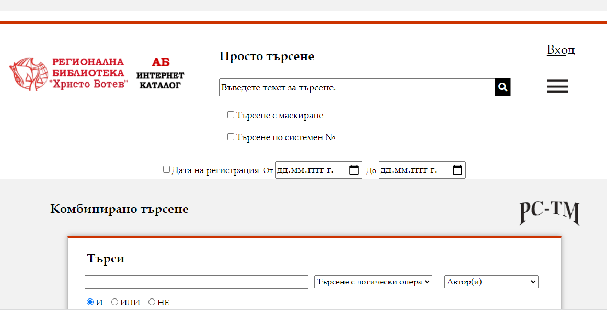Screen dimensions: 607x310
Task: Click the АБ Интернет Каталог logo
Action: coord(159,74)
